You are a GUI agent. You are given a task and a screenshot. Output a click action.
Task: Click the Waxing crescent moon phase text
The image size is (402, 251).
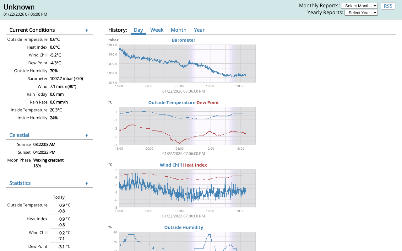[48, 160]
